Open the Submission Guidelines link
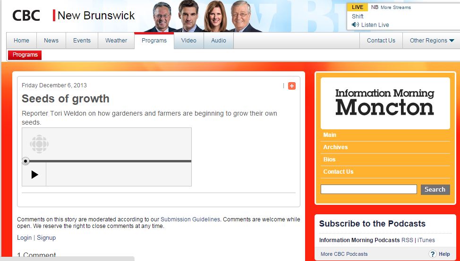Viewport: 460px width, 261px height. click(190, 219)
